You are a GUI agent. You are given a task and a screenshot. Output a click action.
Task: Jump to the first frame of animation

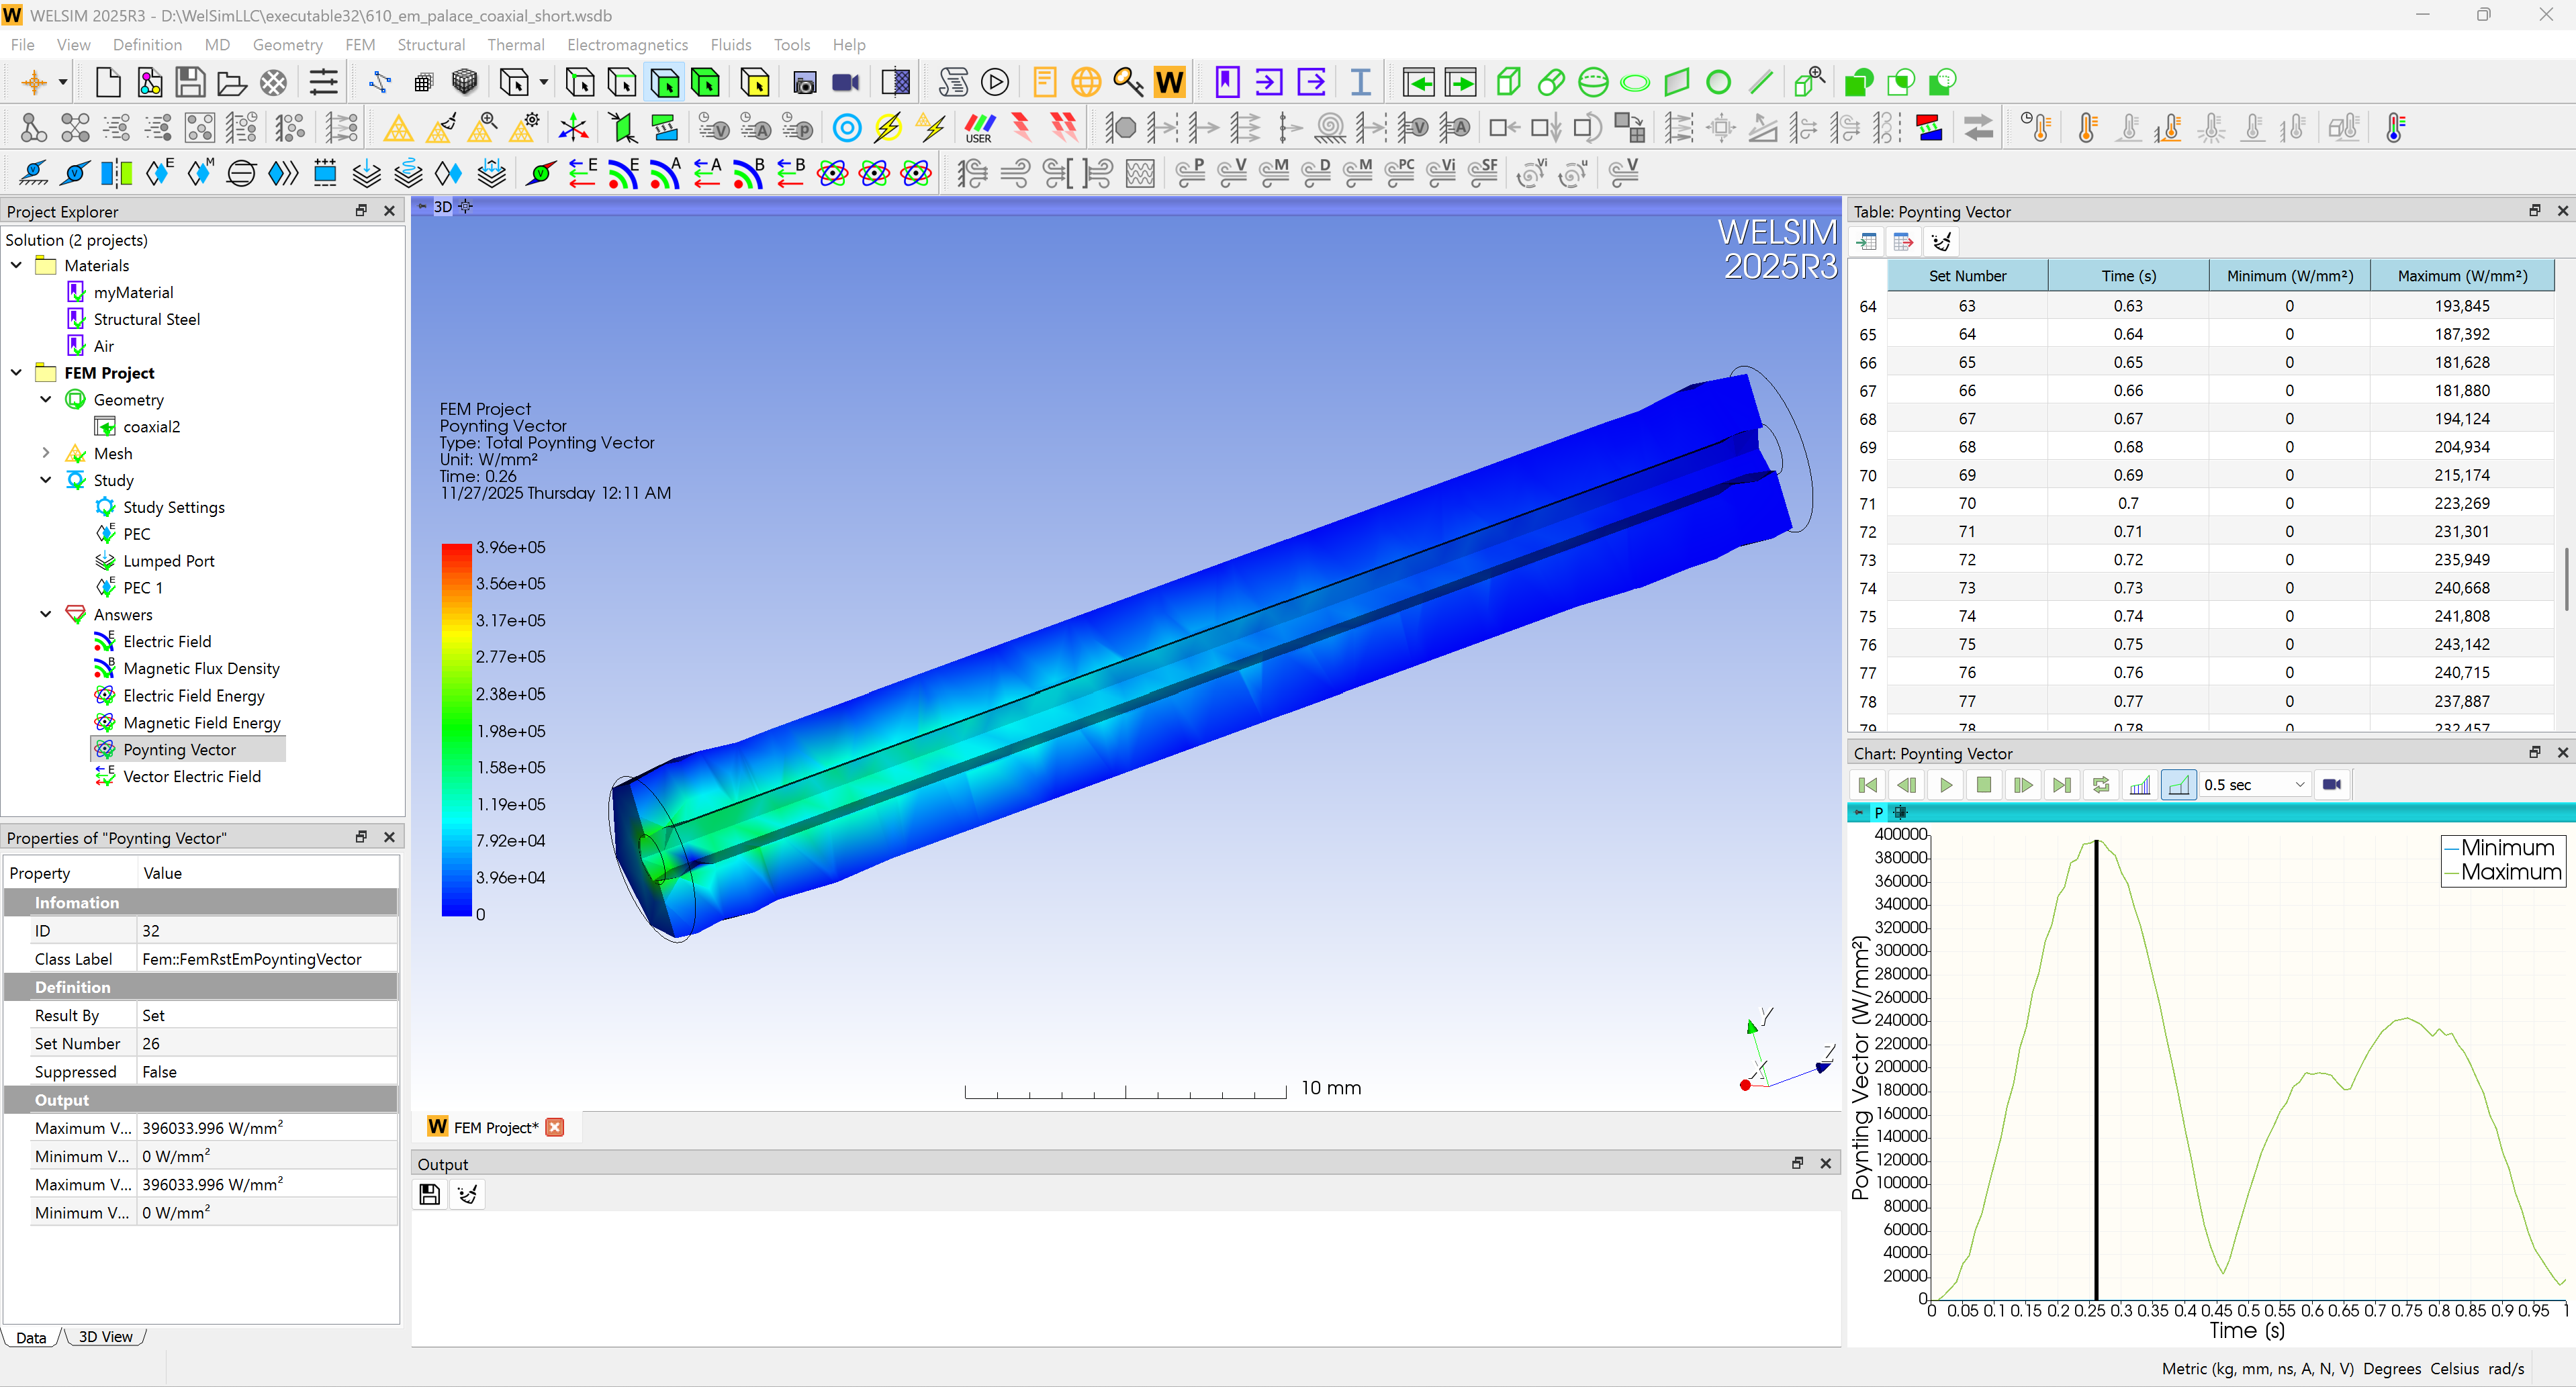(x=1867, y=785)
